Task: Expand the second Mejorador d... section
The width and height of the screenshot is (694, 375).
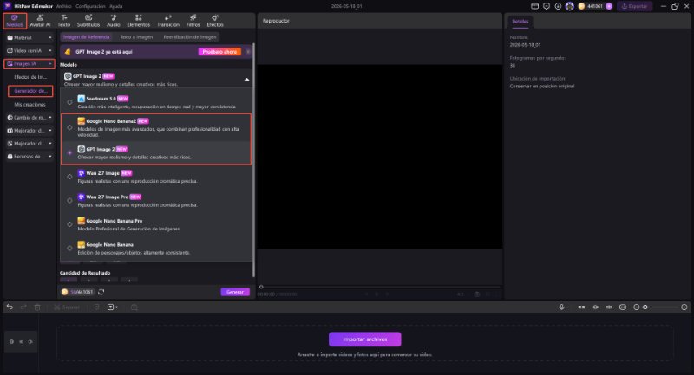Action: click(29, 144)
